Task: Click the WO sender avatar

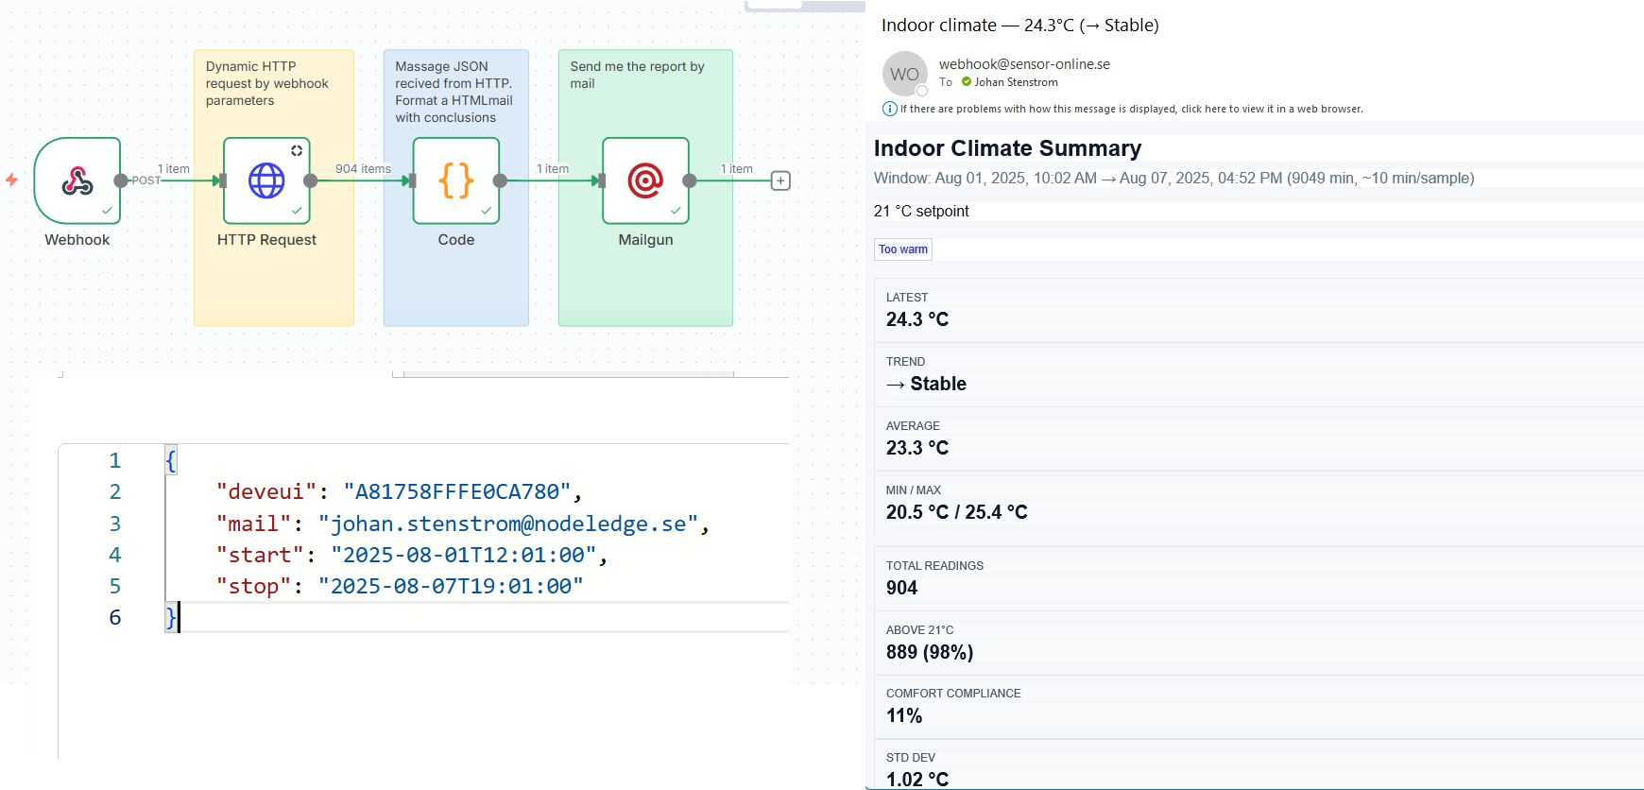Action: point(904,74)
